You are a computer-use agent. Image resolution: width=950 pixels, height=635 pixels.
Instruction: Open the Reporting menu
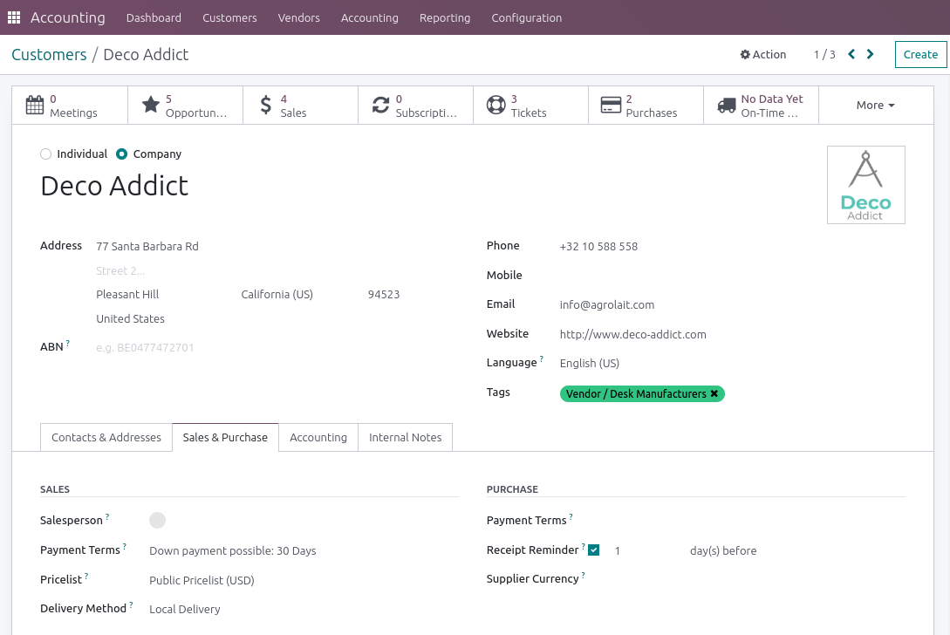(445, 17)
